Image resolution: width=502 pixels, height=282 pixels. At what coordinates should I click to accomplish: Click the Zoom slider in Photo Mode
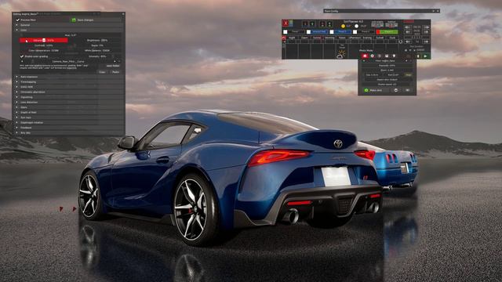click(x=387, y=70)
